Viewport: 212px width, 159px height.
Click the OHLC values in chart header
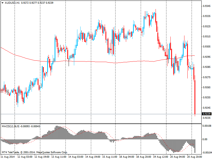(37, 3)
